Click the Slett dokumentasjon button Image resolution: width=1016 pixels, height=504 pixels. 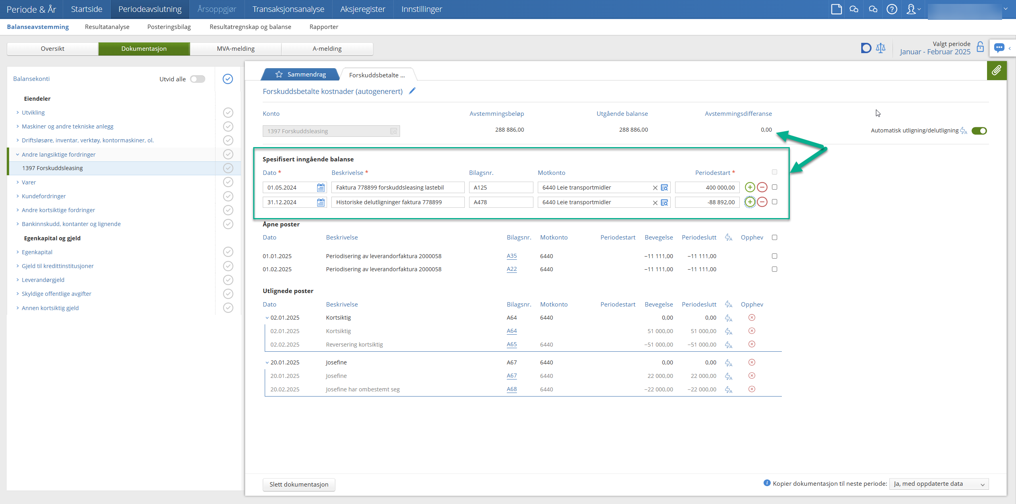point(299,484)
